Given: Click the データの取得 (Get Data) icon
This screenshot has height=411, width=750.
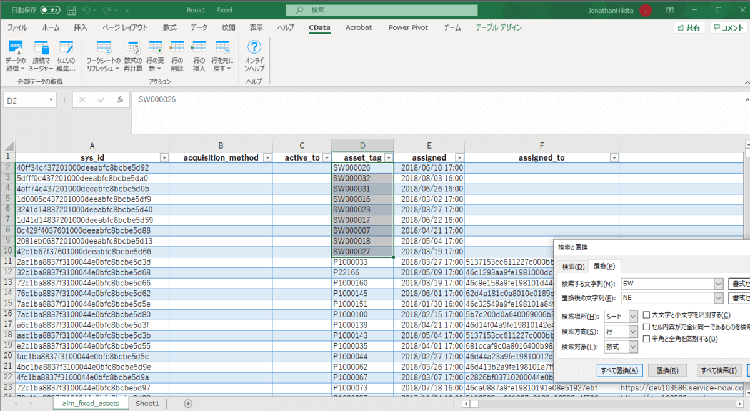Looking at the screenshot, I should 16,56.
